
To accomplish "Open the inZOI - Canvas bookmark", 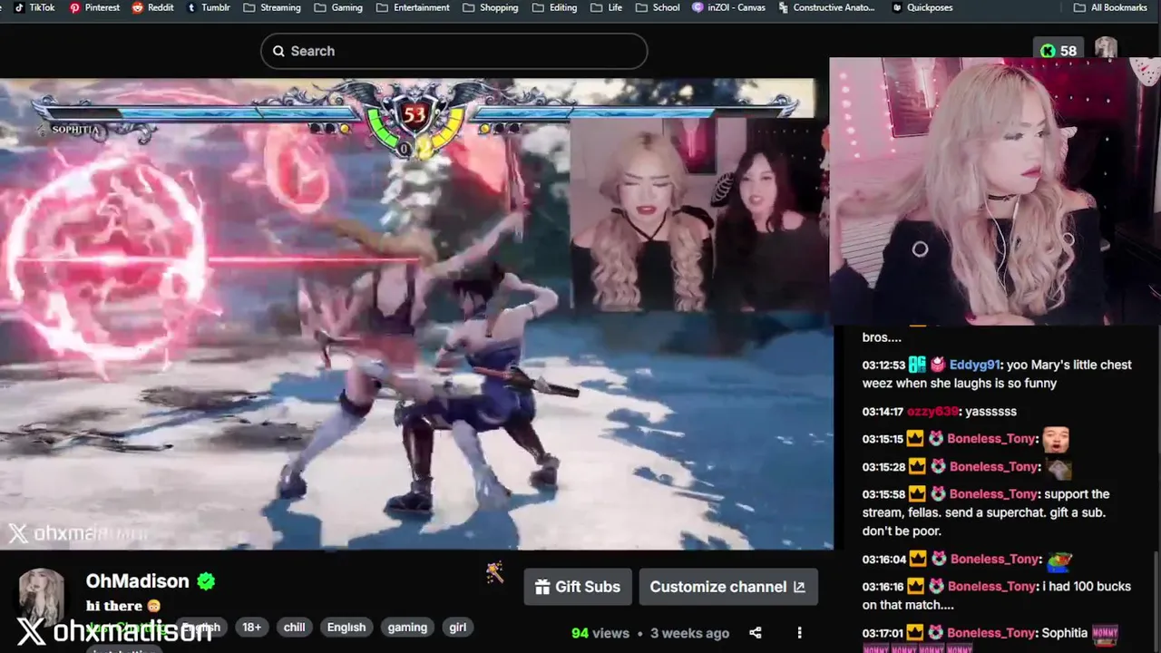I will (728, 7).
